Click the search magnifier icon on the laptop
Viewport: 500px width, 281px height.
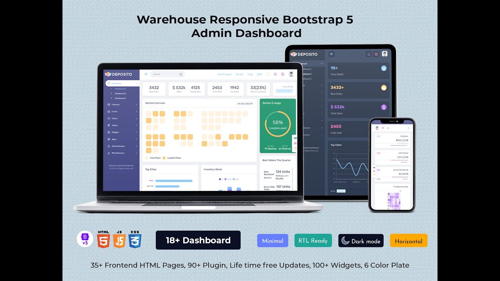180,74
